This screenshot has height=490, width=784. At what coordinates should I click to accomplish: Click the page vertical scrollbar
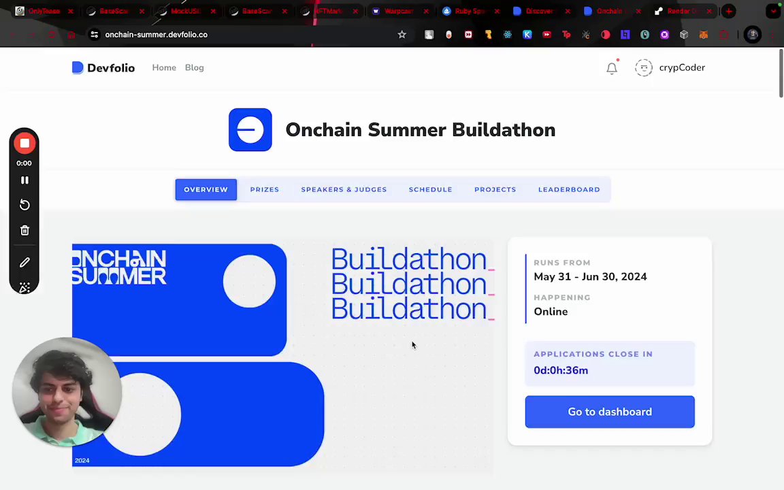pos(781,73)
